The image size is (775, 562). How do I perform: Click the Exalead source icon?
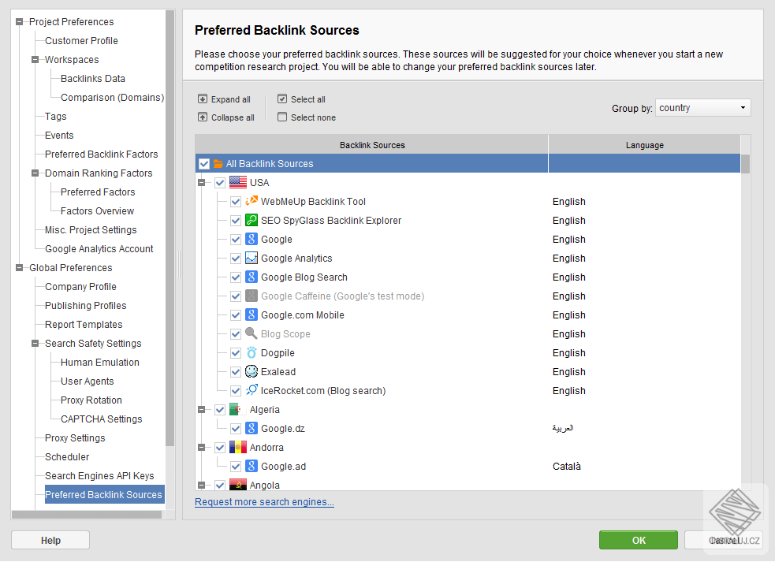pos(252,372)
